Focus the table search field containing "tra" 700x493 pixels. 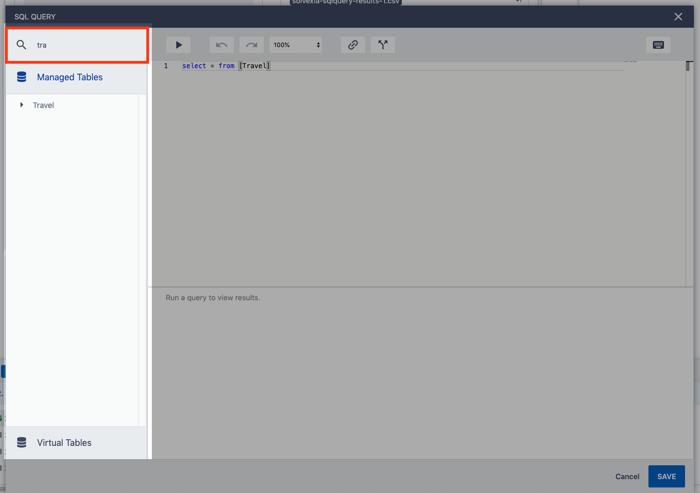coord(89,45)
